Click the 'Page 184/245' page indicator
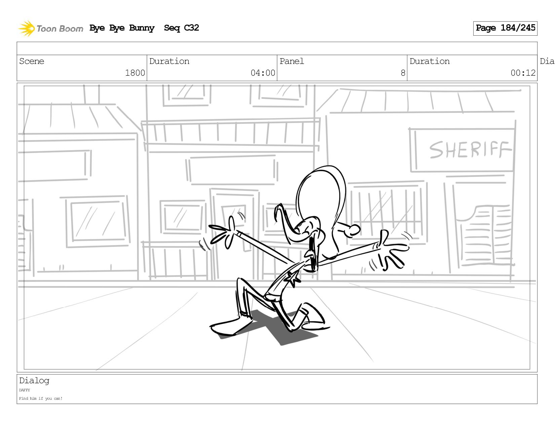 pos(505,28)
